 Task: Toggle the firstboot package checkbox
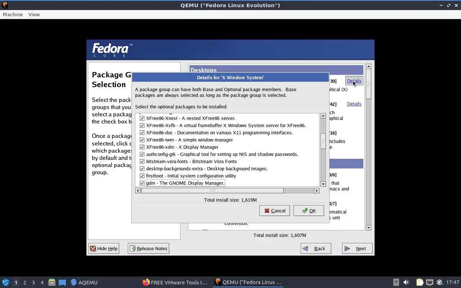coord(142,176)
